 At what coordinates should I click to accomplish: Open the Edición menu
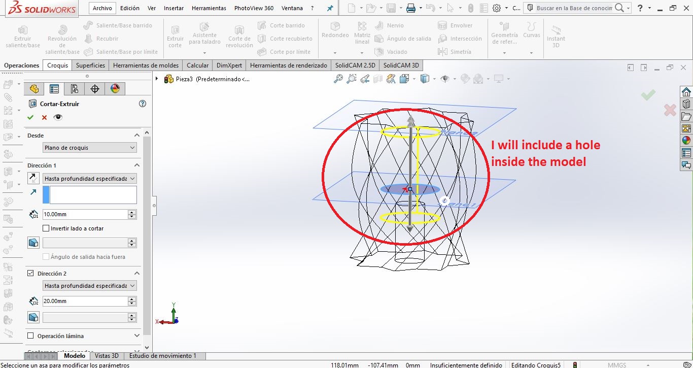click(130, 8)
